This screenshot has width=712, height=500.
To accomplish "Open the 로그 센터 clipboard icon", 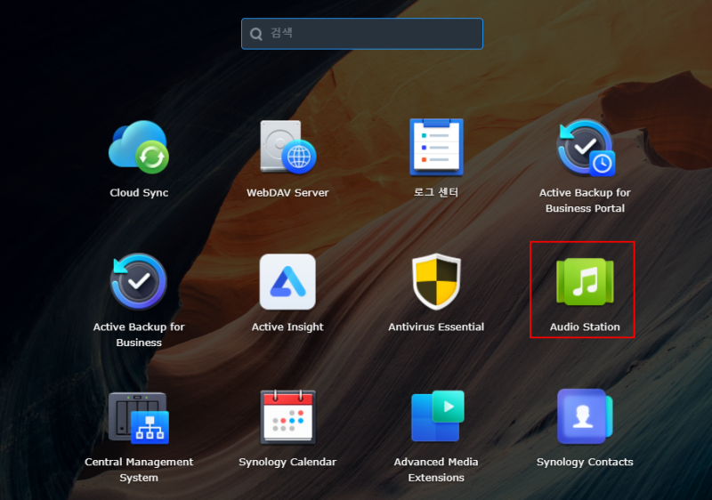I will point(436,147).
